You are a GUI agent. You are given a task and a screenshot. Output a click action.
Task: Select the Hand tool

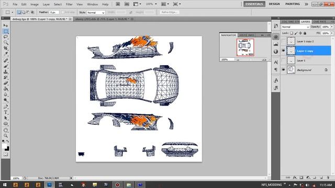[x=6, y=130]
